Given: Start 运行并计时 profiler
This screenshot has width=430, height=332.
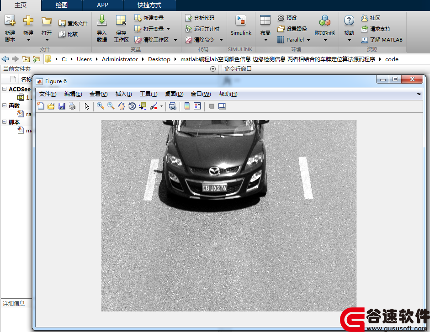Looking at the screenshot, I should (202, 29).
